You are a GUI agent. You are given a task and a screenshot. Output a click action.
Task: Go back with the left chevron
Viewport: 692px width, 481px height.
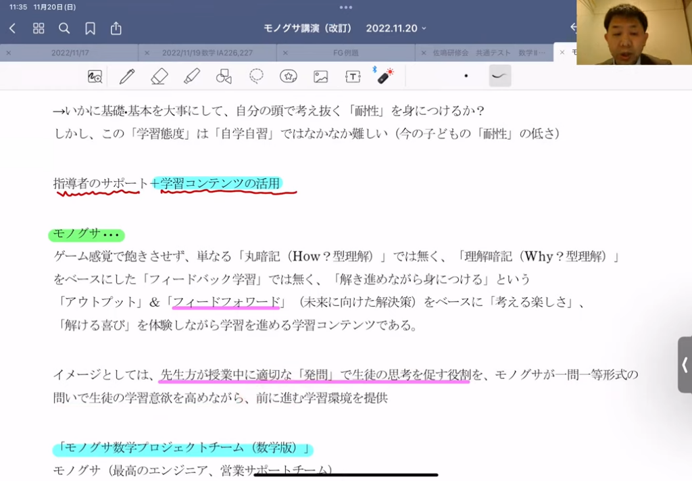(12, 28)
